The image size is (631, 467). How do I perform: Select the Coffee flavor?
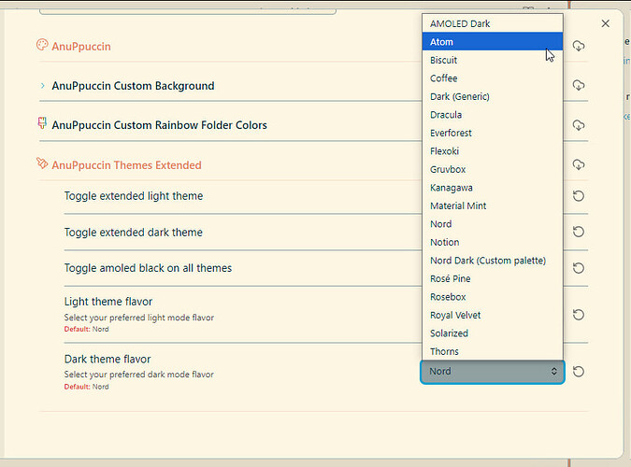[x=492, y=78]
